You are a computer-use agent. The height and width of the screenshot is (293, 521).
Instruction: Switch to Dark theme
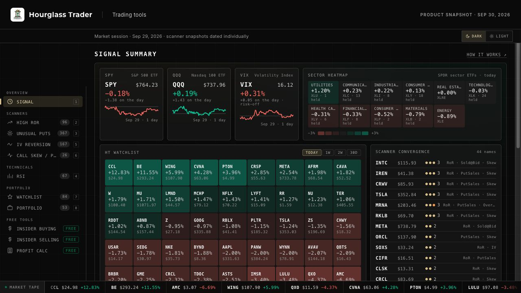[474, 36]
